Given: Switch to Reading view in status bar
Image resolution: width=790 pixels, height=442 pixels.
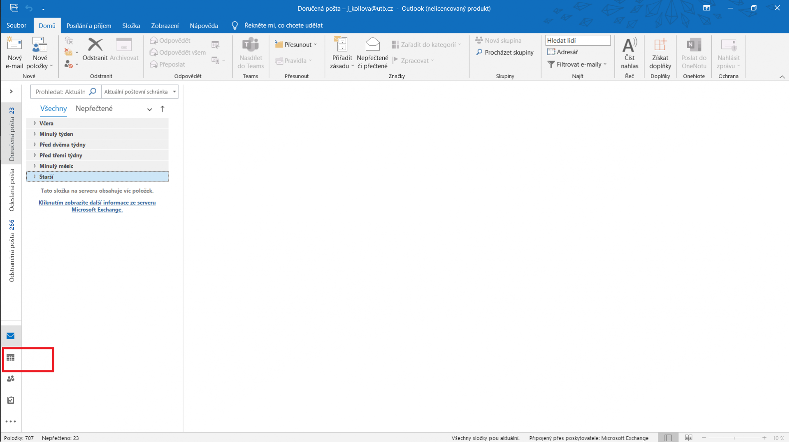Looking at the screenshot, I should tap(688, 438).
